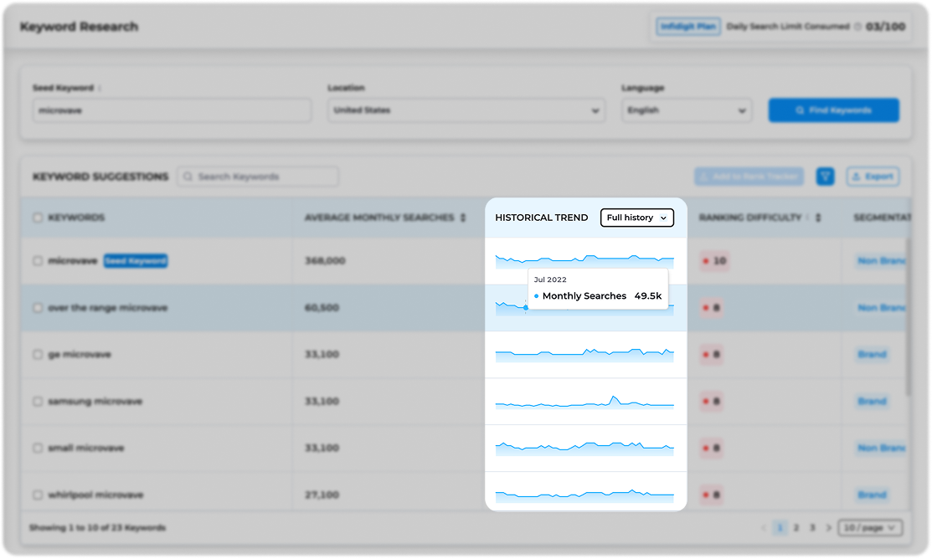Click the blue filter funnel icon
The height and width of the screenshot is (559, 932).
[x=825, y=177]
